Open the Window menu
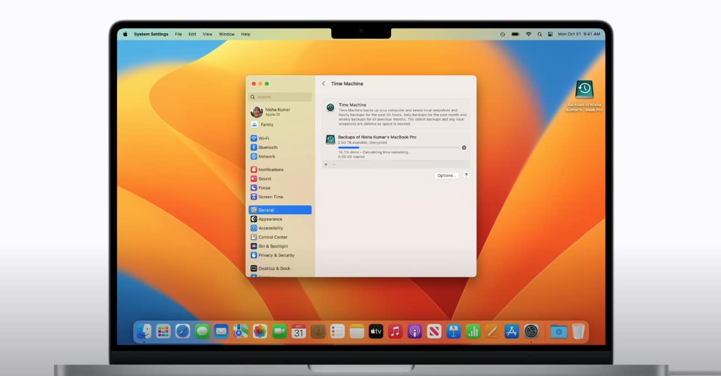 pos(226,34)
